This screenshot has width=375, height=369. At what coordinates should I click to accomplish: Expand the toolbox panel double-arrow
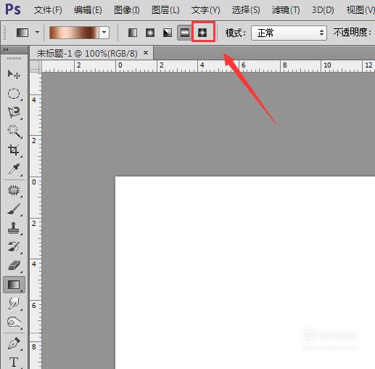(x=6, y=49)
